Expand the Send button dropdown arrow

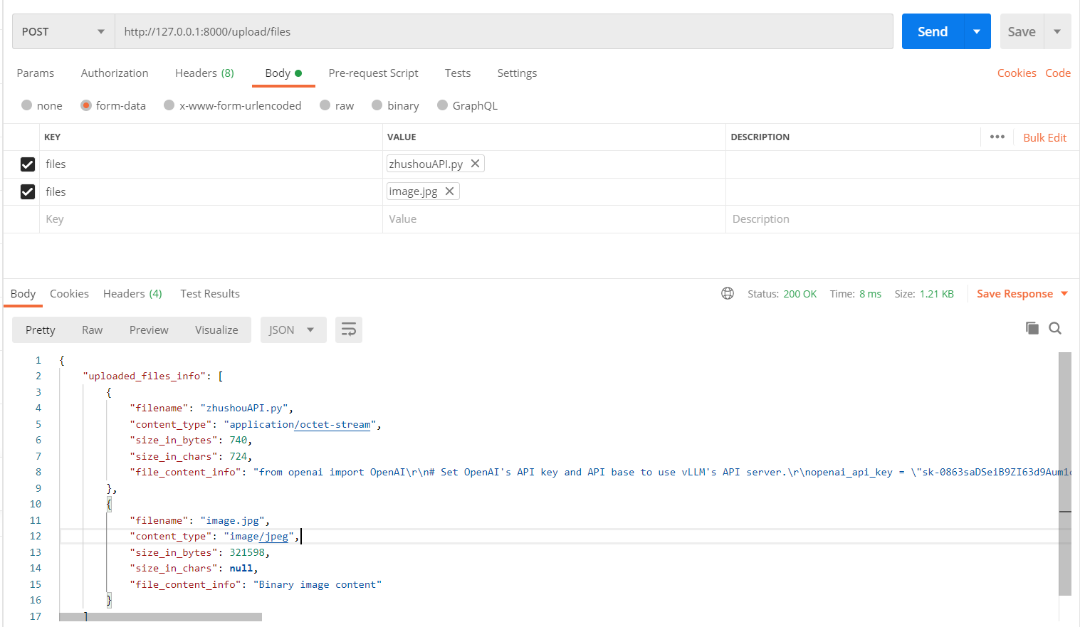point(977,31)
